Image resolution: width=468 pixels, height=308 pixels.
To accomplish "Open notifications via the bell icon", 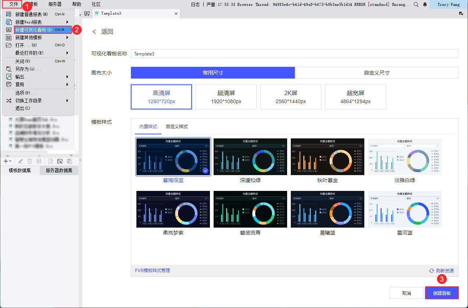I will pyautogui.click(x=425, y=4).
